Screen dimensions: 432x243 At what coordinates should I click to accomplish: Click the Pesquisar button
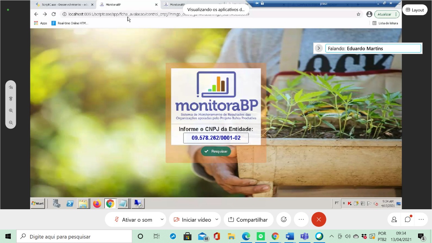(x=216, y=151)
